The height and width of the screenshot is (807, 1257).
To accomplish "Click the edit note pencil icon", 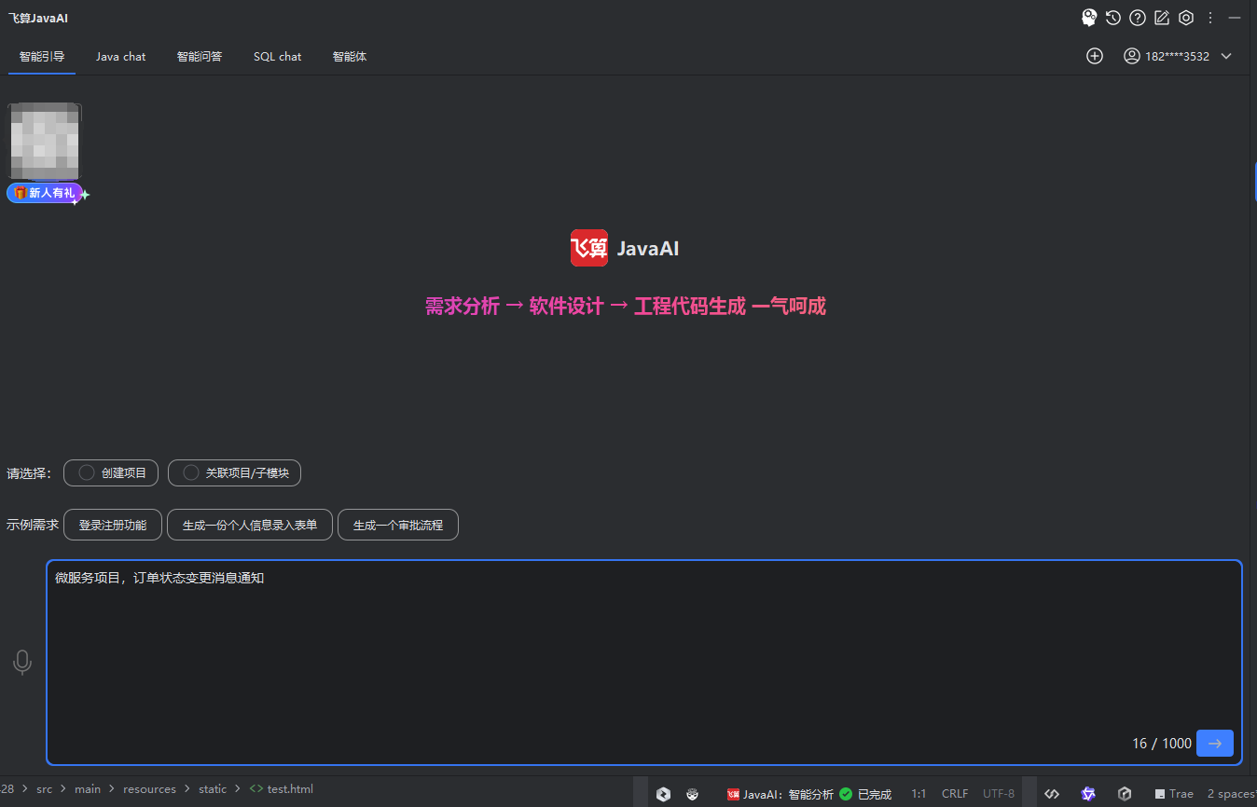I will click(1162, 17).
